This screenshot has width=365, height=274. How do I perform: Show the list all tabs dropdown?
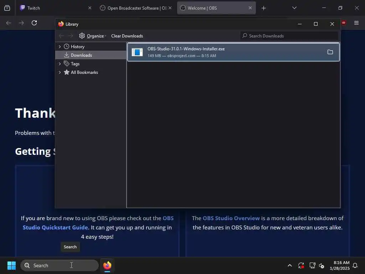point(294,8)
